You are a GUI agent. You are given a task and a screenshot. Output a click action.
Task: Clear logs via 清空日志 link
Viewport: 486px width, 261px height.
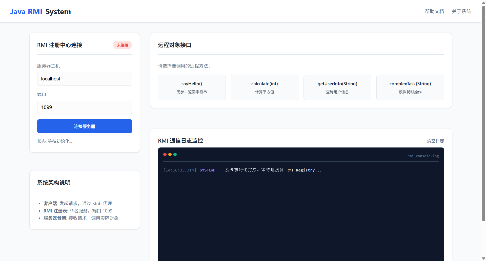[x=435, y=141]
